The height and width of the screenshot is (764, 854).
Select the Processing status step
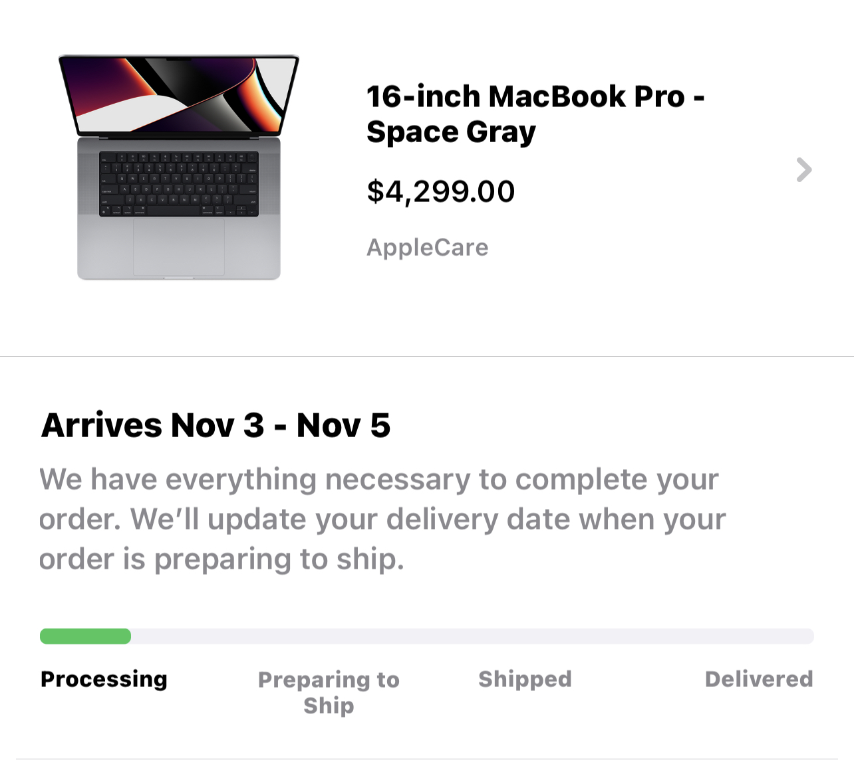(x=104, y=679)
